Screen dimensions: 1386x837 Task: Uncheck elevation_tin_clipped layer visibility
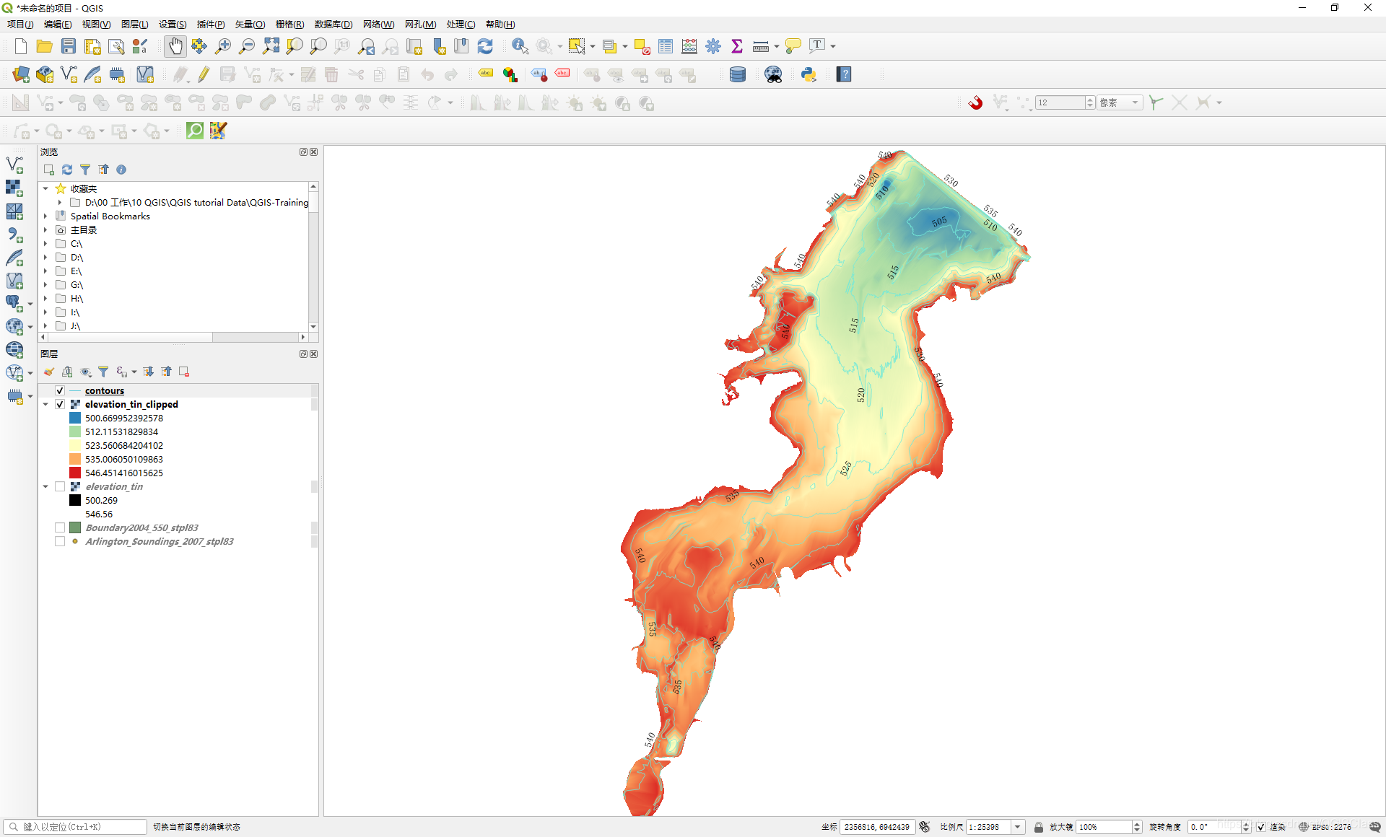tap(60, 404)
